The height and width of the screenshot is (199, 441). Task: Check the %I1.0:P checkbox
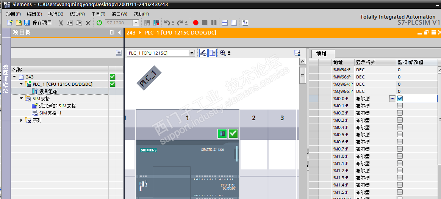point(400,156)
